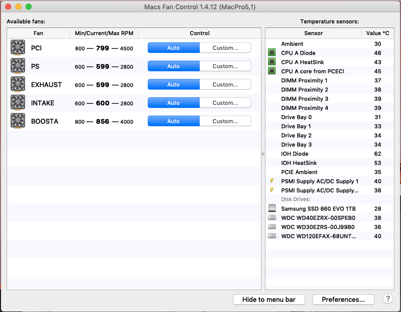Click the Samsung SSD 860 EVO drive icon
Image resolution: width=401 pixels, height=312 pixels.
click(272, 208)
